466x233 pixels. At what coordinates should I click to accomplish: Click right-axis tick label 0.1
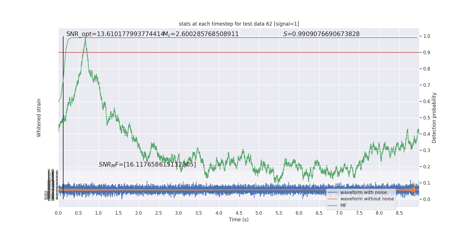(427, 183)
